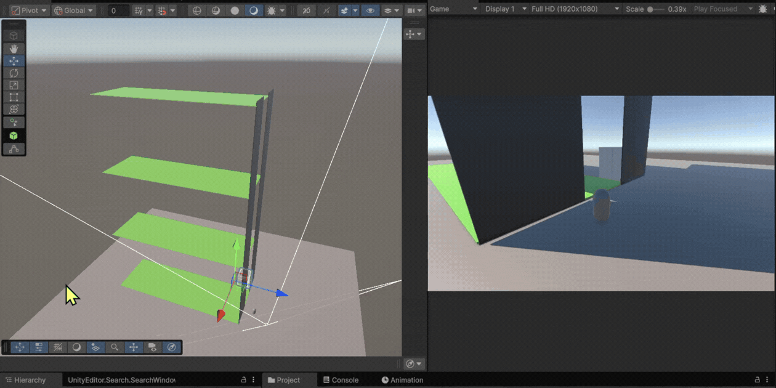Click the snap value field showing 0

point(118,10)
